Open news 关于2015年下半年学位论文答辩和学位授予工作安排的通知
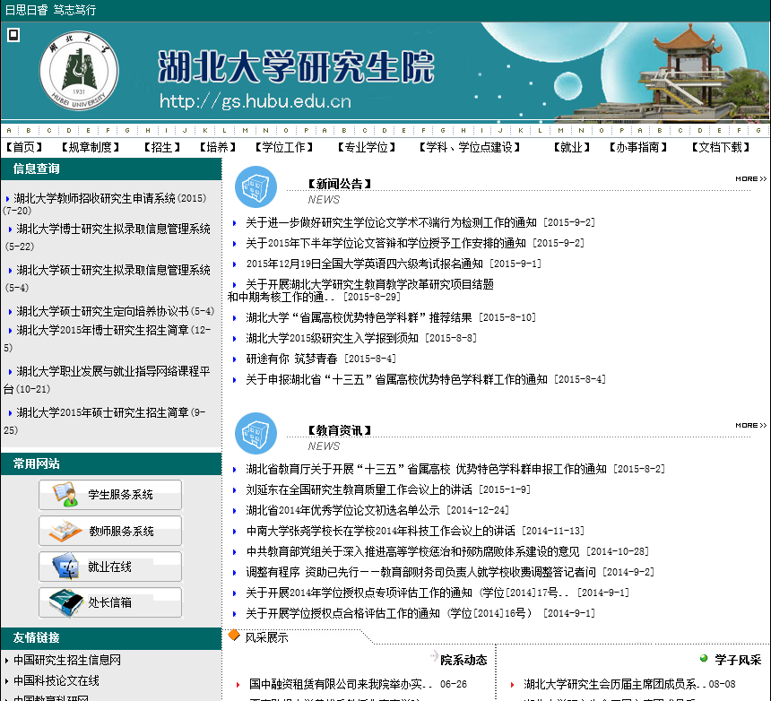Screen dimensions: 771x701 pyautogui.click(x=385, y=243)
